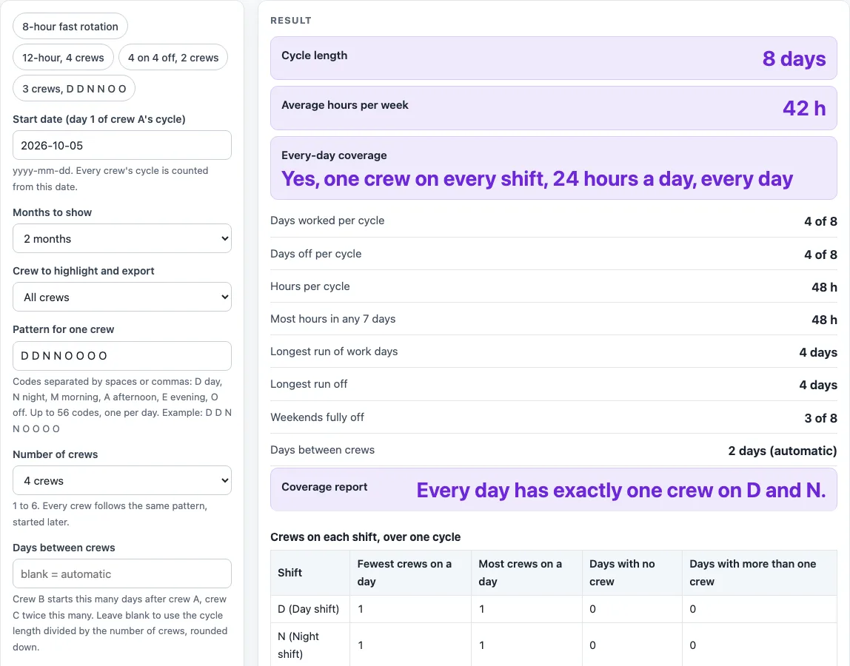Click the "Every day has exactly one crew" report text
Screen dimensions: 850x666
click(621, 491)
